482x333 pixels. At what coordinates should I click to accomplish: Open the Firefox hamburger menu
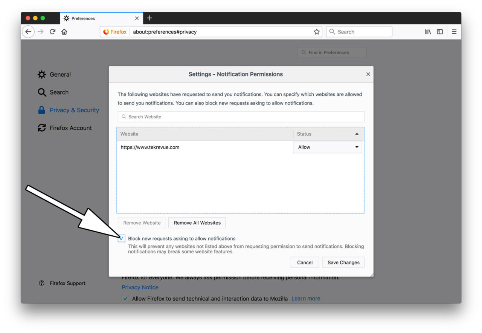tap(454, 32)
